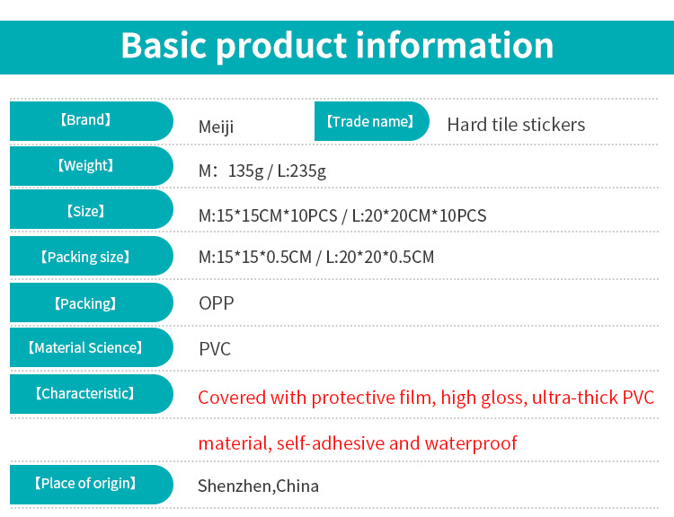The width and height of the screenshot is (674, 517).
Task: Click the PVC material value
Action: point(215,349)
